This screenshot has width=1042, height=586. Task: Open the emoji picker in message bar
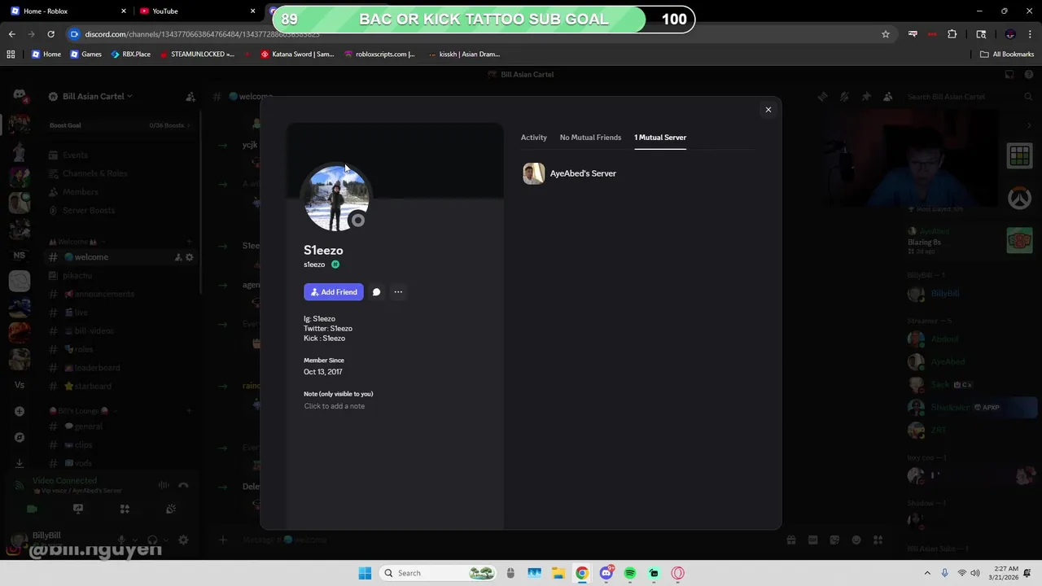856,540
